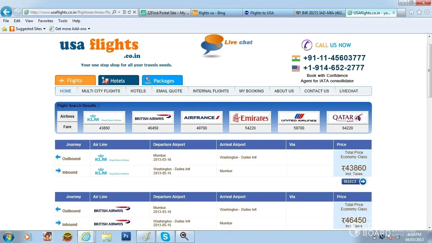Click the United Airlines fare value 59700
This screenshot has width=432, height=243.
point(299,128)
